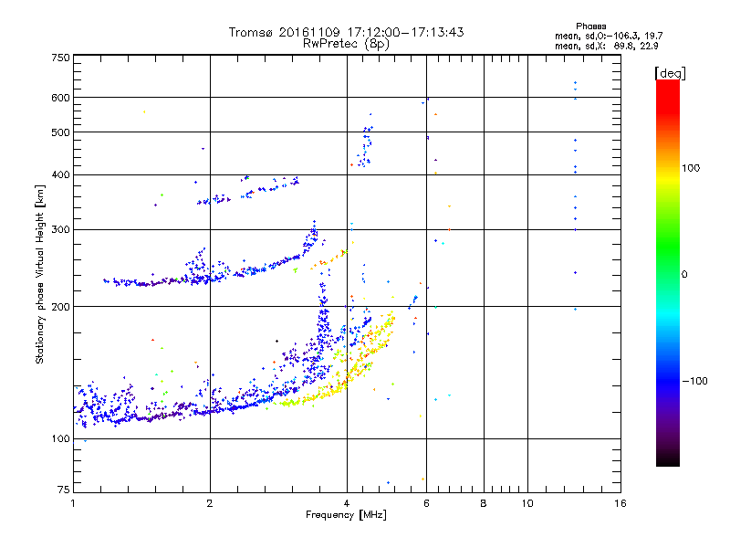
Task: Click y-axis tick label '400'
Action: click(x=60, y=174)
